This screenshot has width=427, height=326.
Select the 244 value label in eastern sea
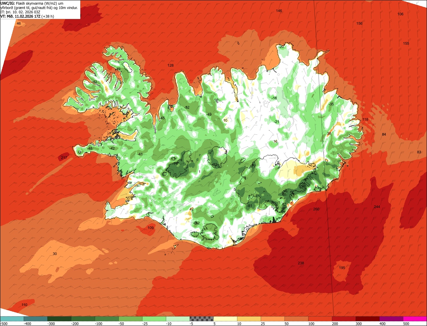[x=377, y=207]
